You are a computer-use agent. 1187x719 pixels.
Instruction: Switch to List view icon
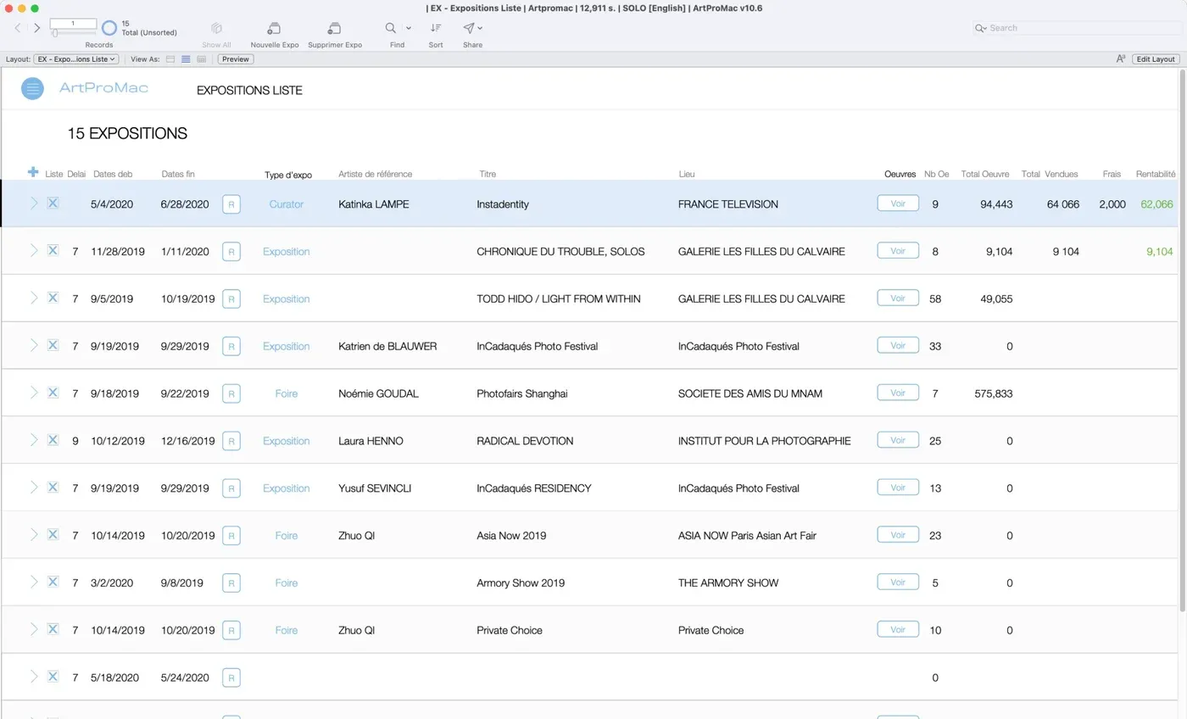click(186, 59)
